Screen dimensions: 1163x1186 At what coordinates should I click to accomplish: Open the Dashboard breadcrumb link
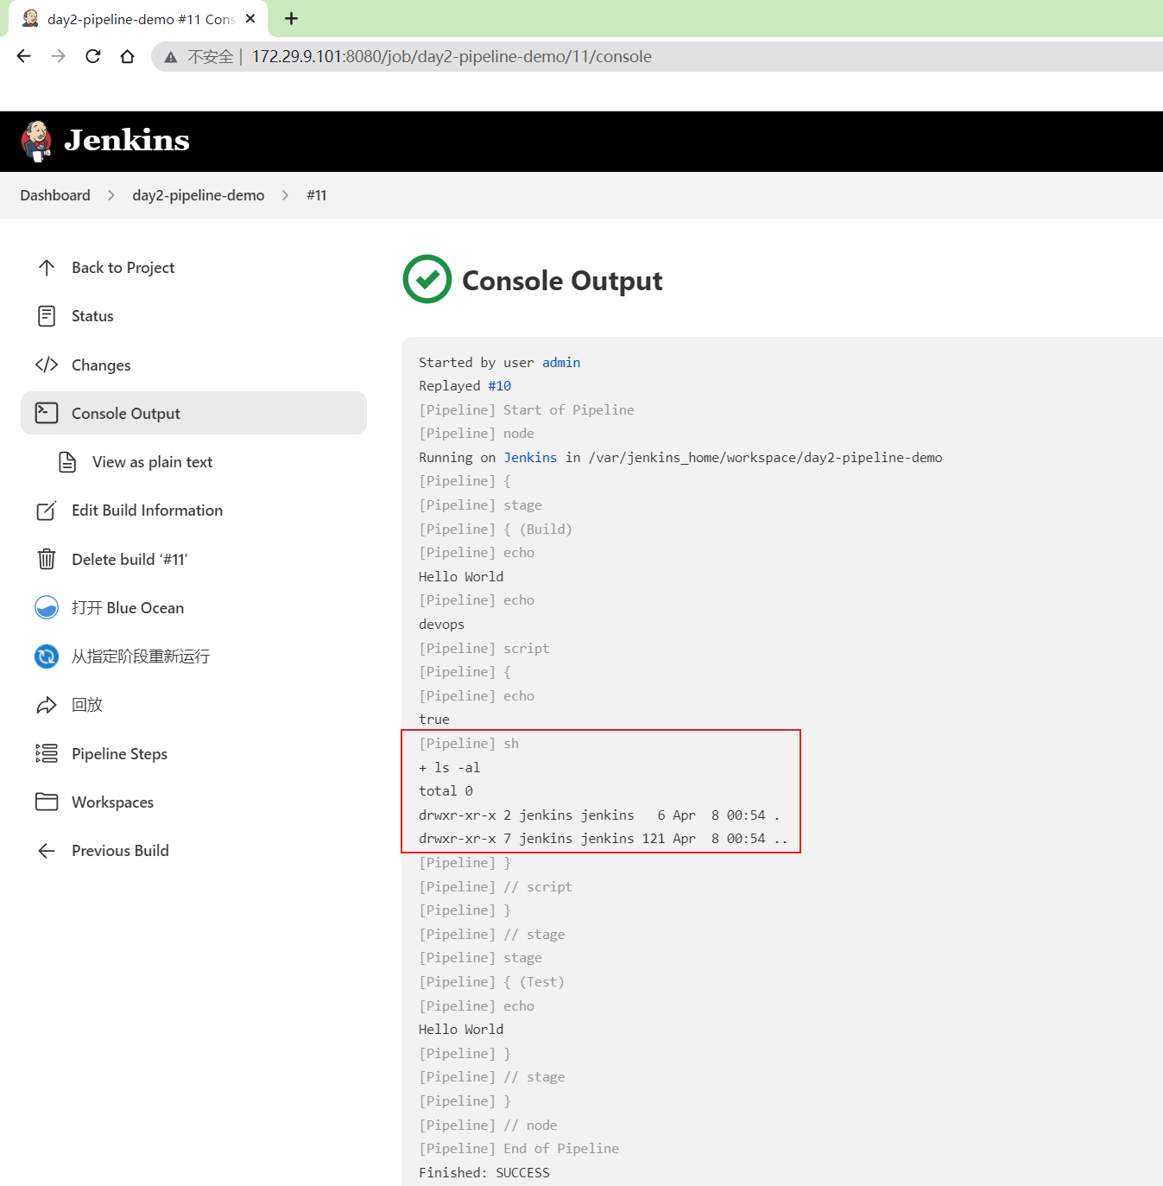tap(55, 195)
